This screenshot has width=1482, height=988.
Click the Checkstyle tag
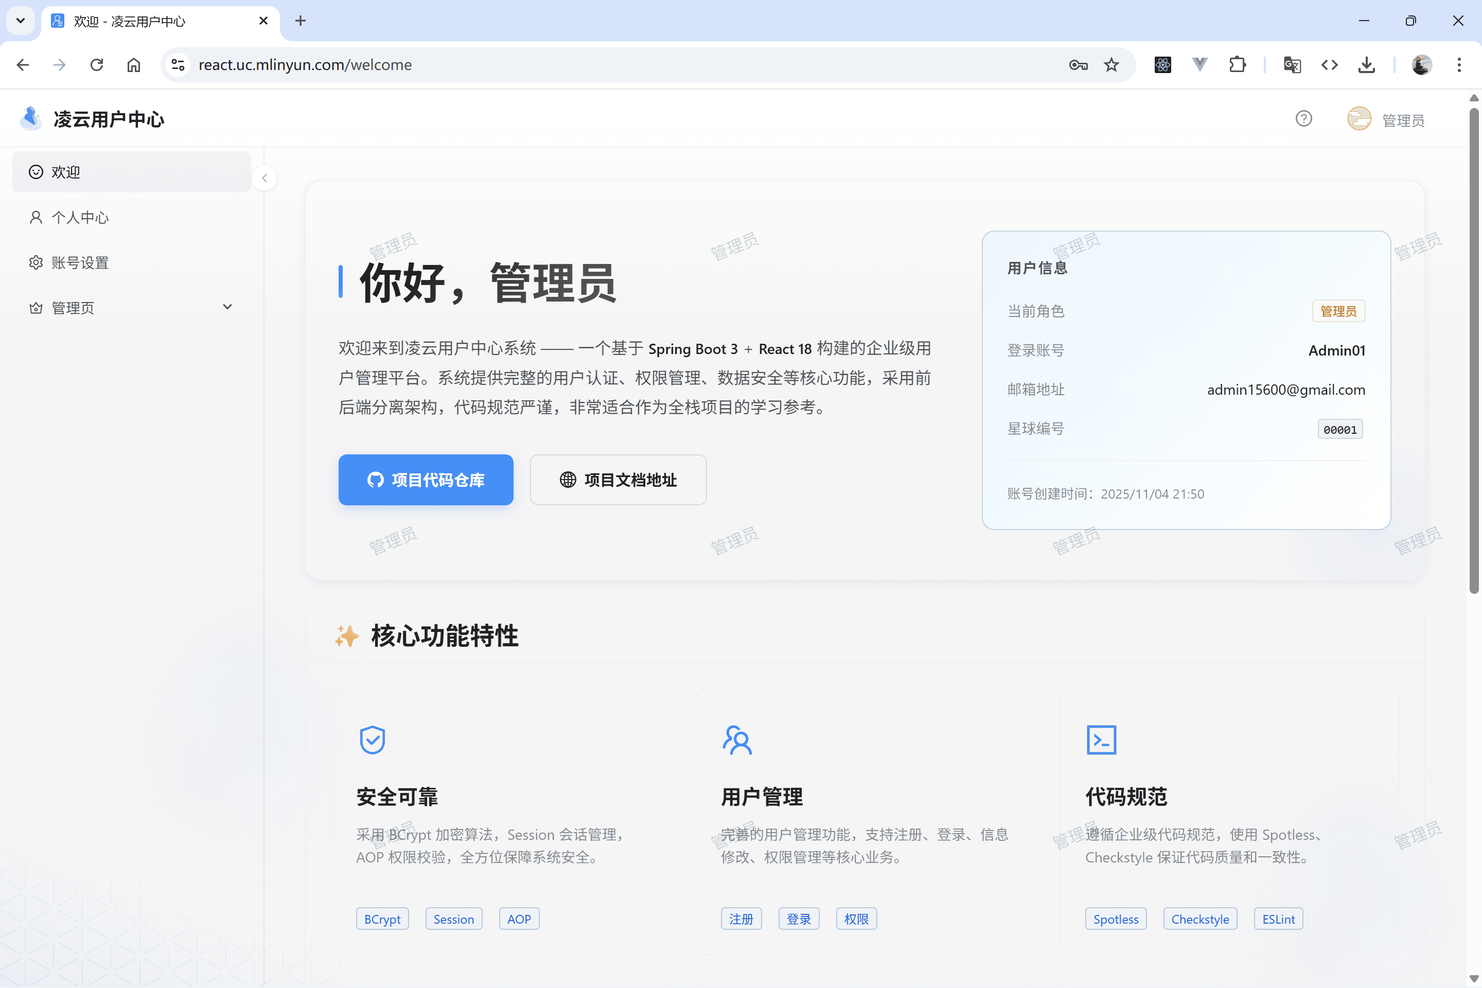click(x=1201, y=919)
